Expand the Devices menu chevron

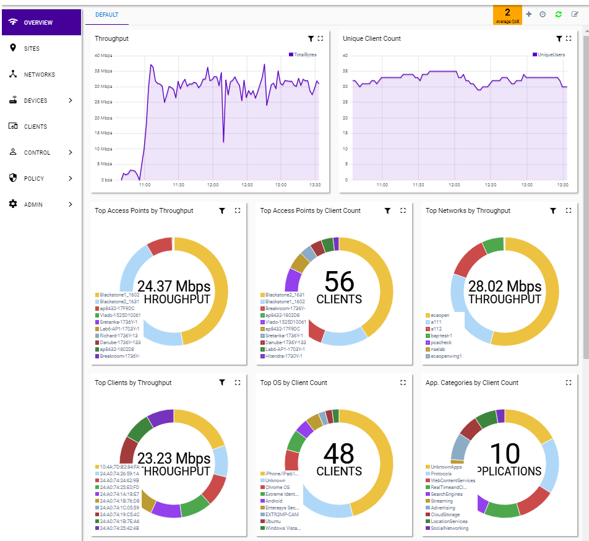[x=71, y=100]
